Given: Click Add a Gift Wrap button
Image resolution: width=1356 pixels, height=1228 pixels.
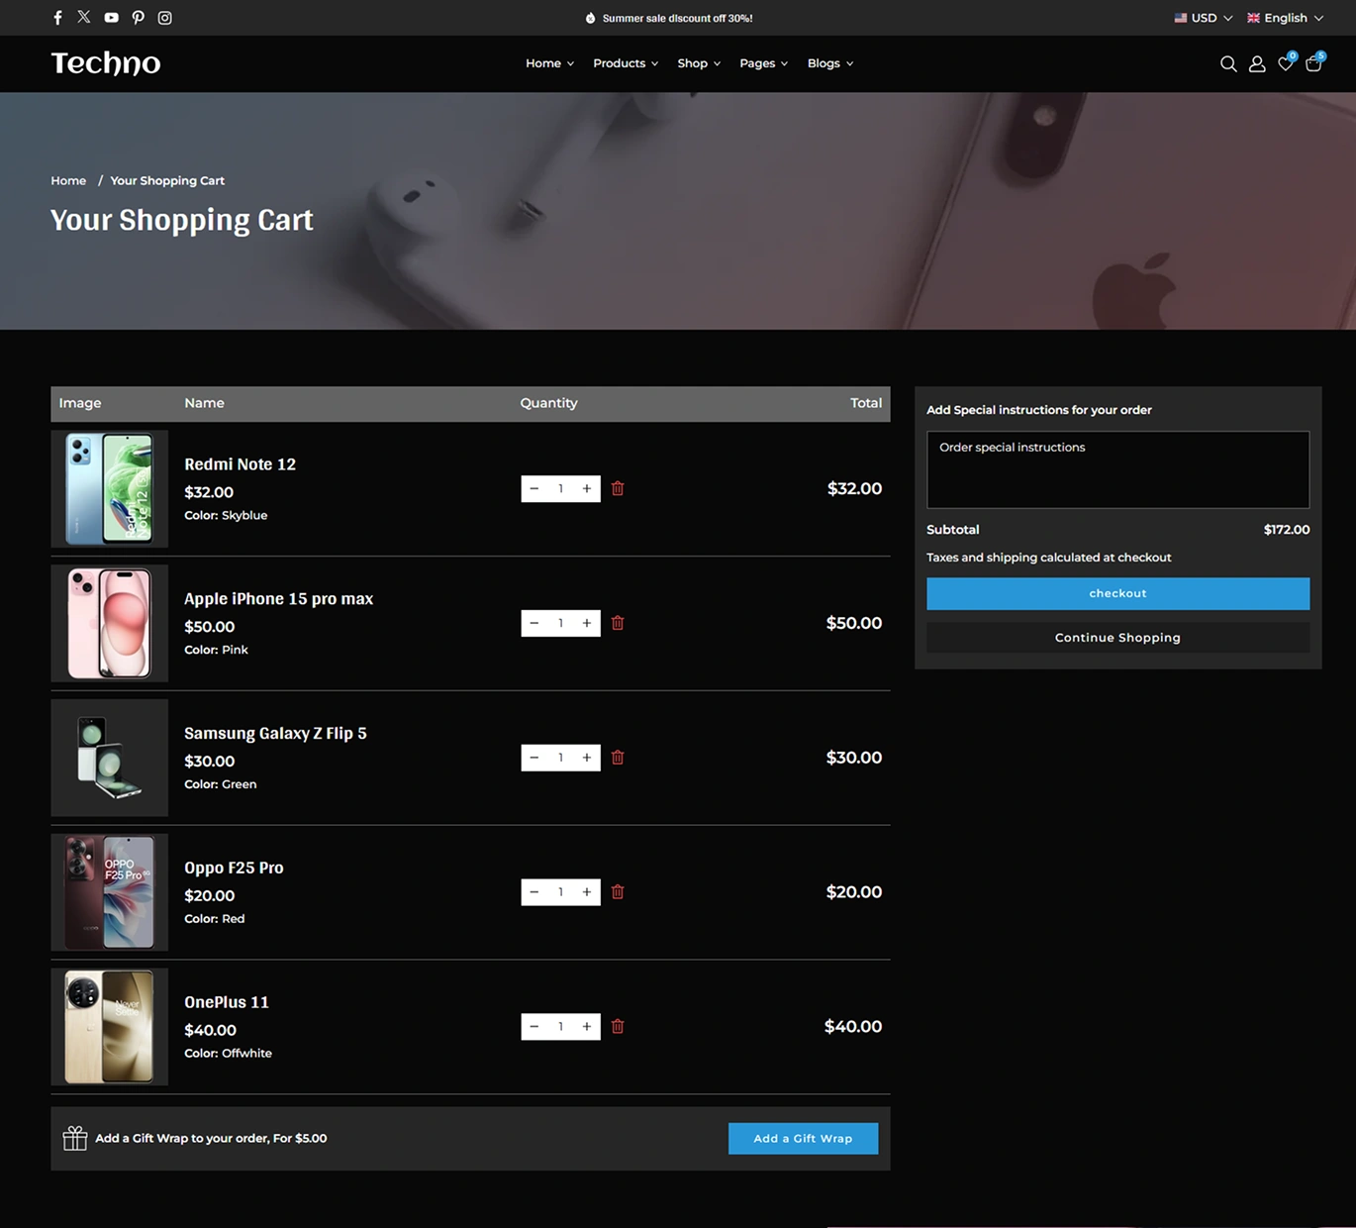Looking at the screenshot, I should pyautogui.click(x=803, y=1138).
